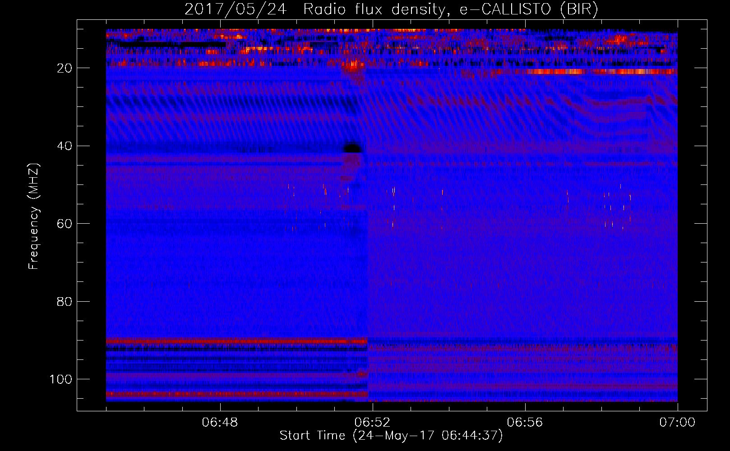Click the "Start Time (24-May-17 06:44:37)" label
The image size is (730, 451).
click(391, 436)
